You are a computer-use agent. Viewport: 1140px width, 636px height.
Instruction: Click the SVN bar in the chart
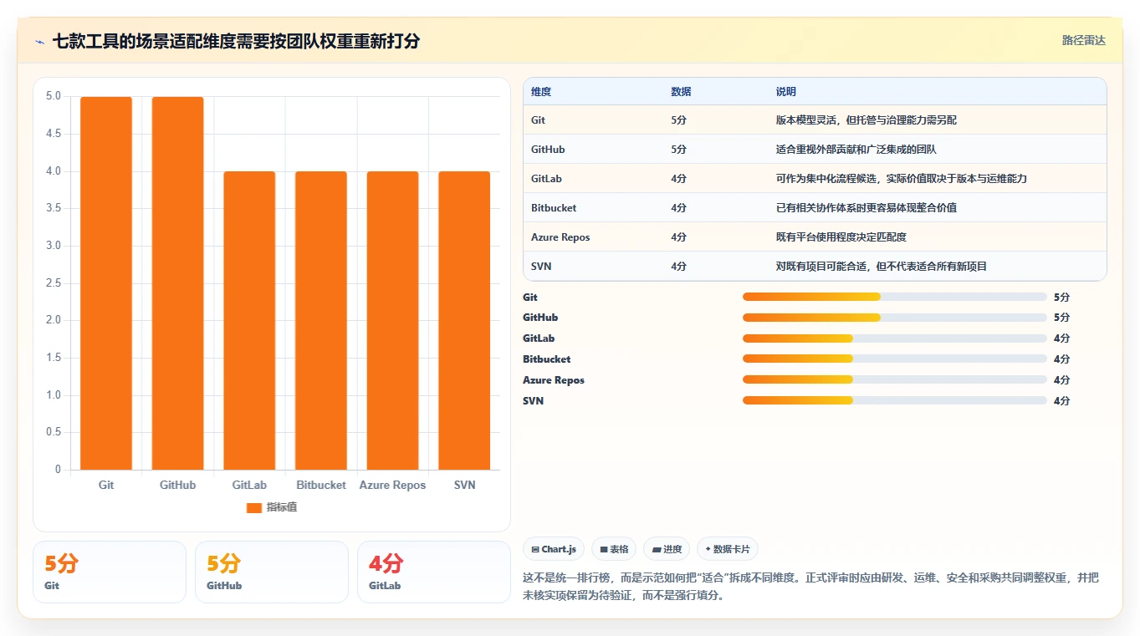pyautogui.click(x=464, y=320)
